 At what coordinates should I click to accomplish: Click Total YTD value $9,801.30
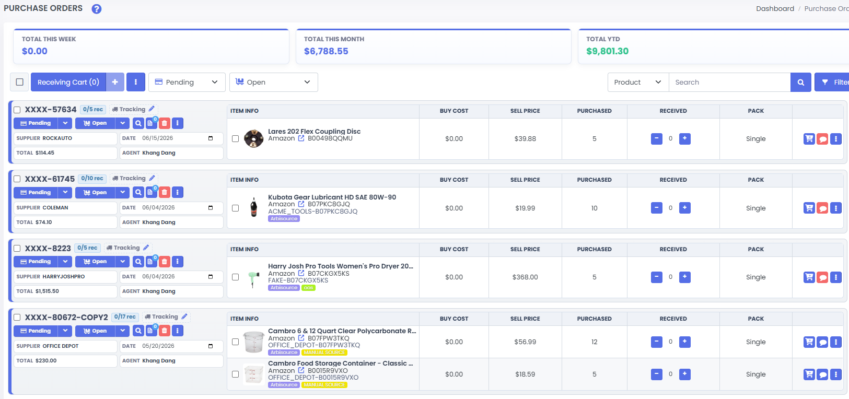click(607, 51)
